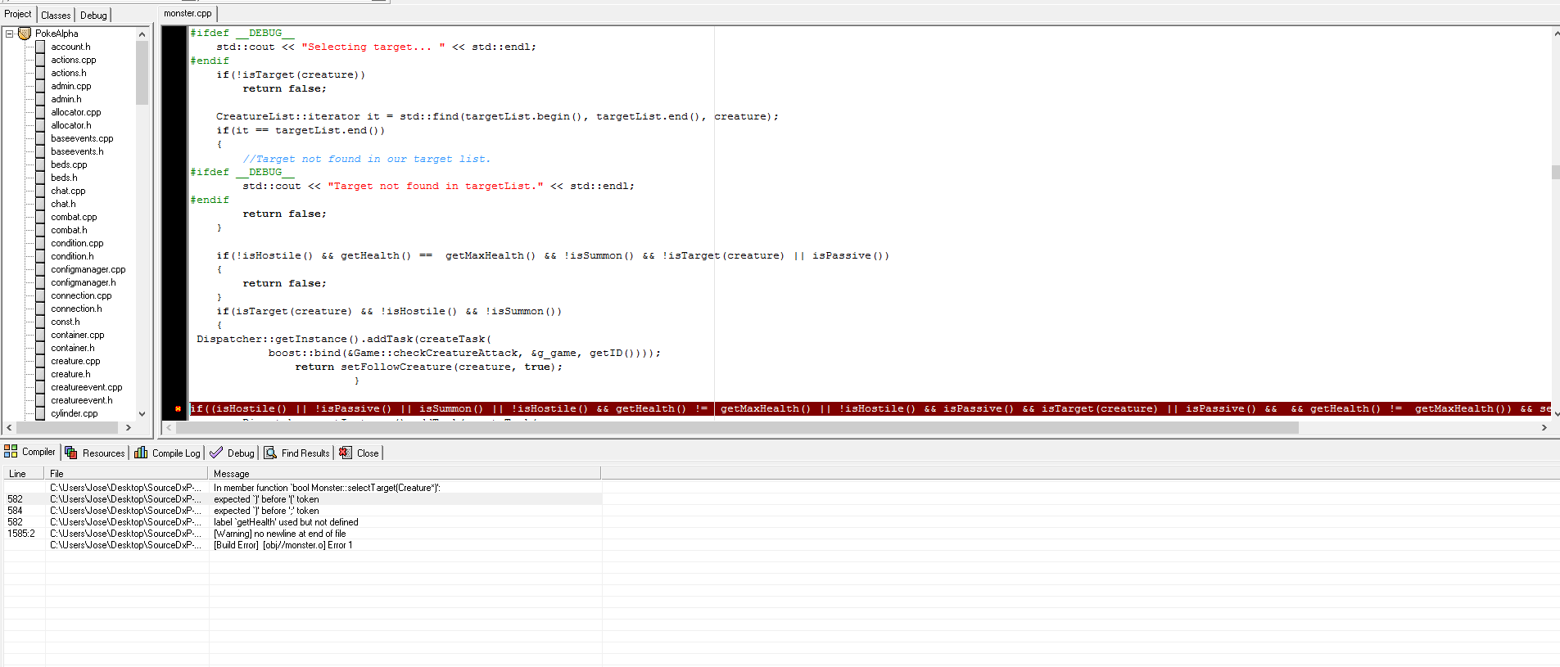Select cylinder.cpp file

pyautogui.click(x=74, y=413)
